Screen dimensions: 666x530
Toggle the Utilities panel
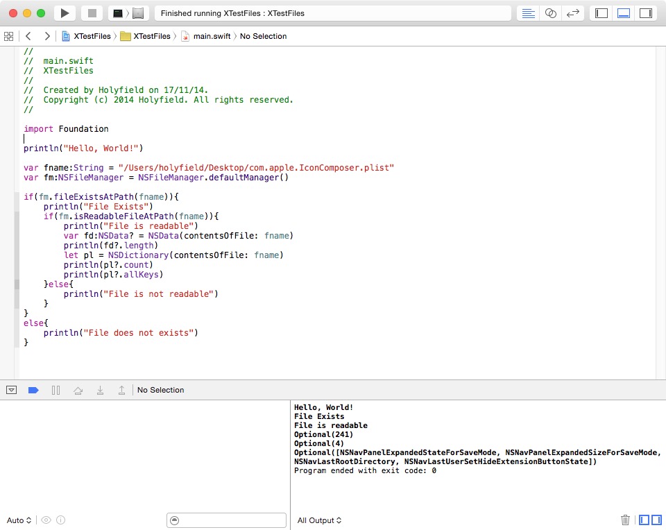pos(646,13)
